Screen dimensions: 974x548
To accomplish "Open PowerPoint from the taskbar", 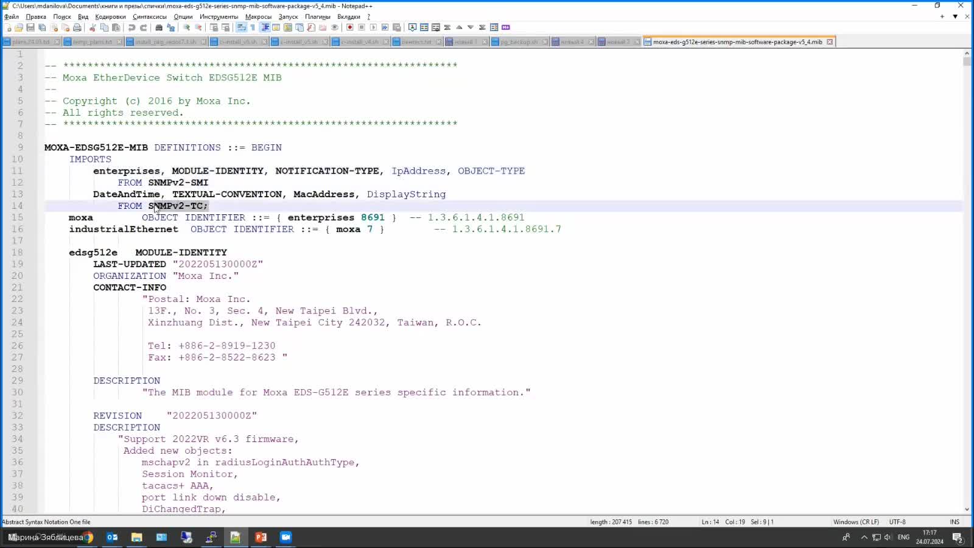I will coord(261,537).
